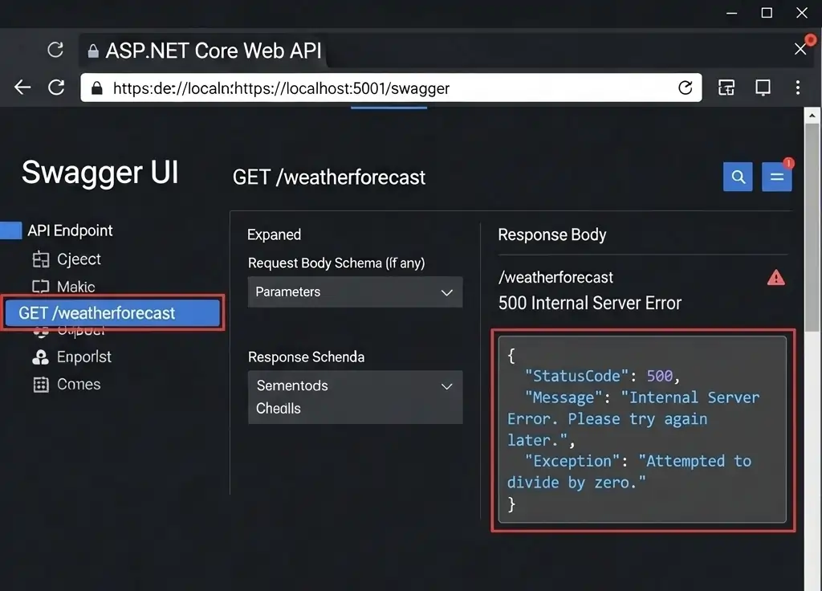
Task: Close the browser window
Action: click(802, 13)
